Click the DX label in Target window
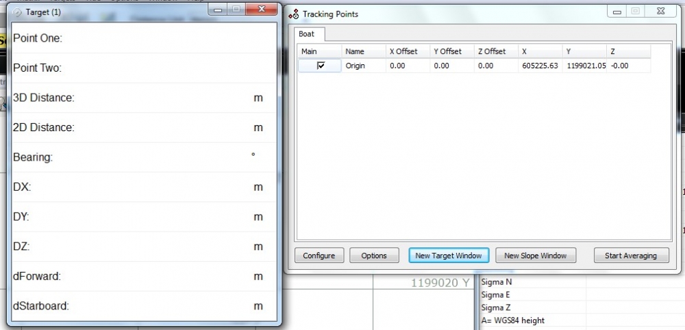685x330 pixels. 22,187
